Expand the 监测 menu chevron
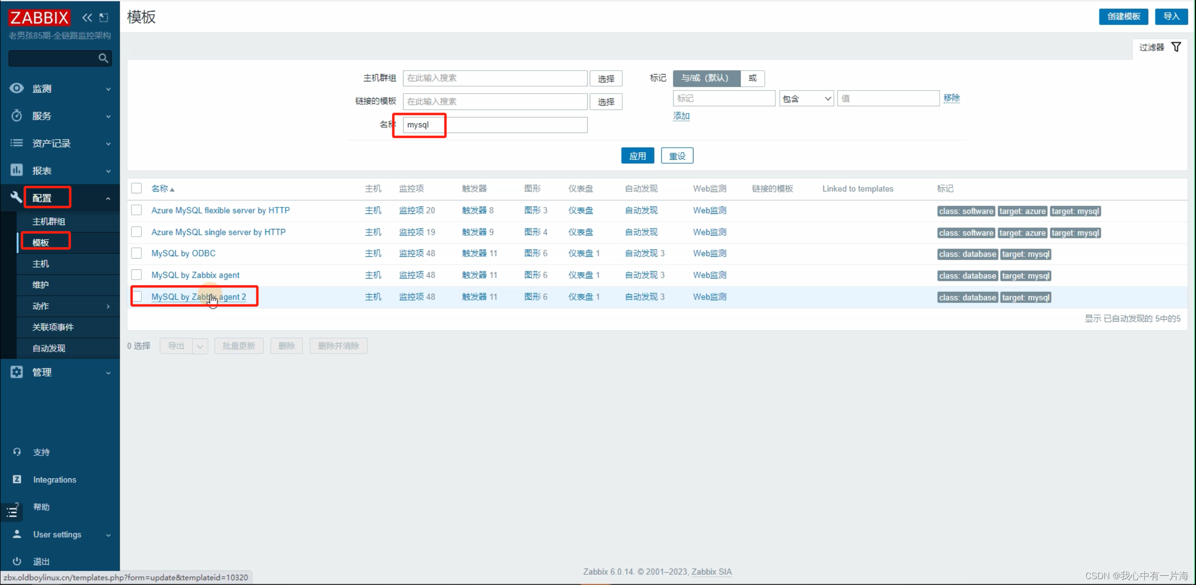1196x585 pixels. pyautogui.click(x=108, y=89)
